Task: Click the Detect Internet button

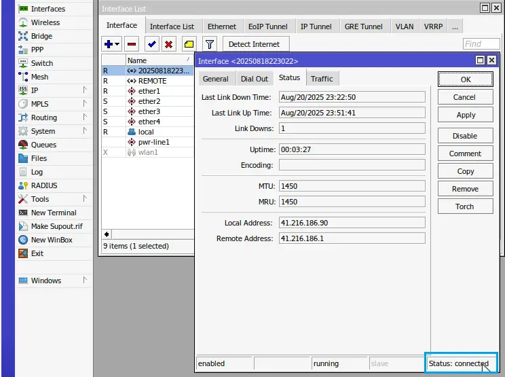Action: [x=255, y=44]
